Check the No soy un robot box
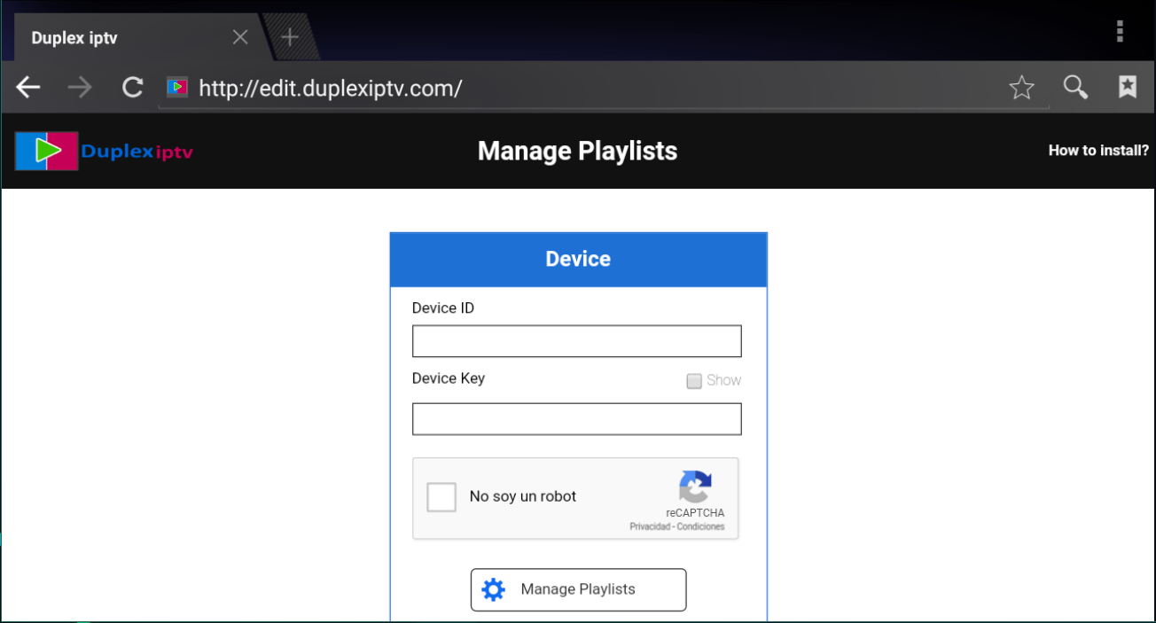This screenshot has width=1156, height=623. 441,497
